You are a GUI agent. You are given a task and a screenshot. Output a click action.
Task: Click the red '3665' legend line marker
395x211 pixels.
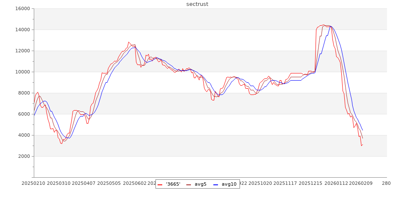pos(160,184)
